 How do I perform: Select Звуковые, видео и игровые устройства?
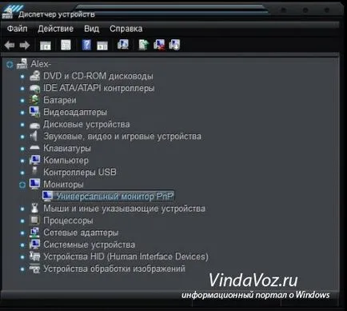[x=122, y=136]
